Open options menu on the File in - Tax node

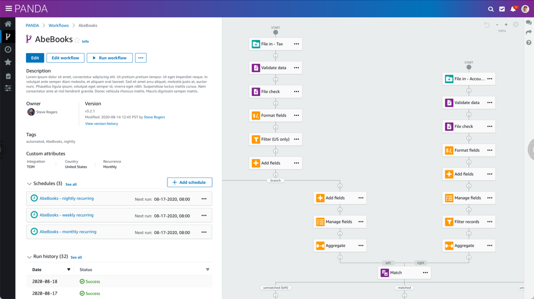click(296, 44)
